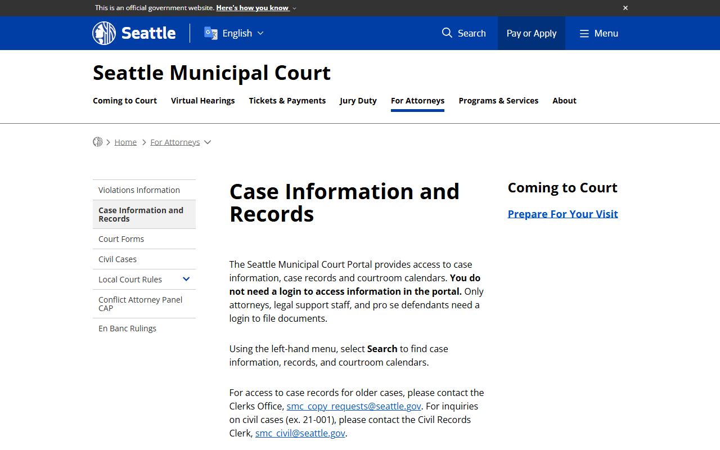The image size is (720, 450).
Task: Expand Here's how you know
Action: 256,8
